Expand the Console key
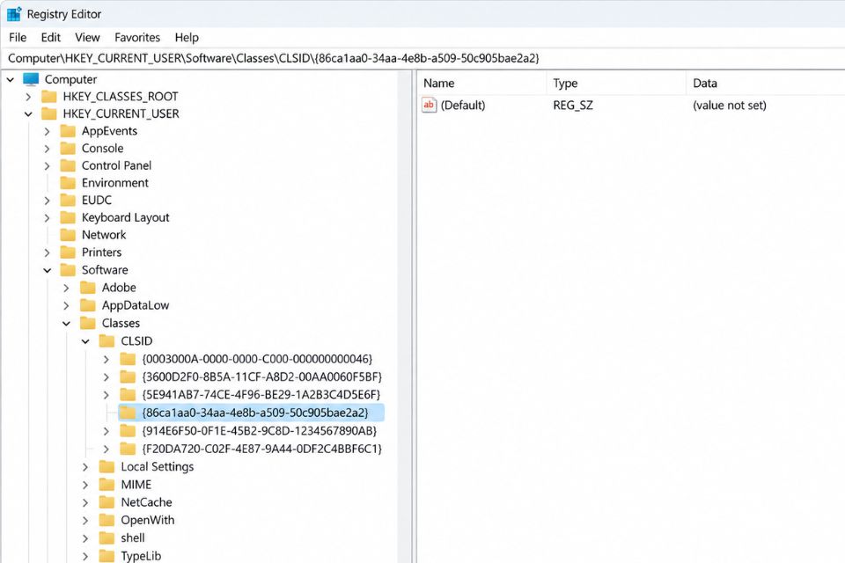The image size is (845, 563). 47,149
